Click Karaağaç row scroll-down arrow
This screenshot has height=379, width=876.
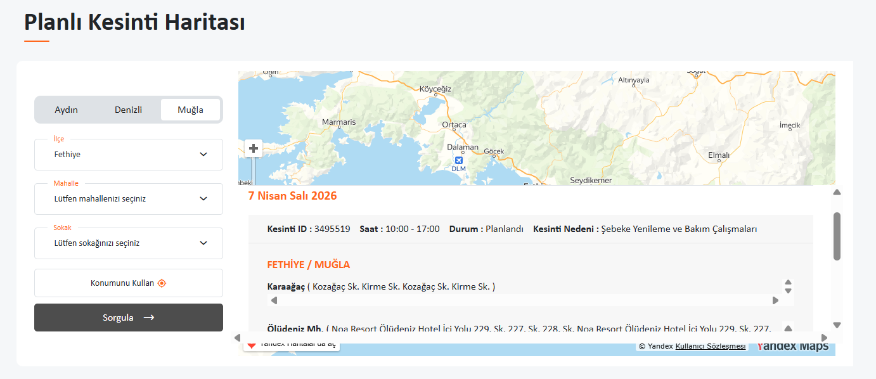[x=788, y=291]
